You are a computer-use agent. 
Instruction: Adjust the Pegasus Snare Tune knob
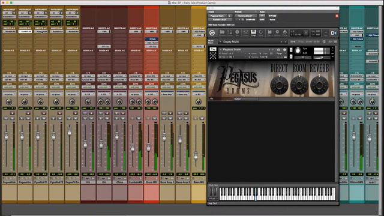click(298, 51)
